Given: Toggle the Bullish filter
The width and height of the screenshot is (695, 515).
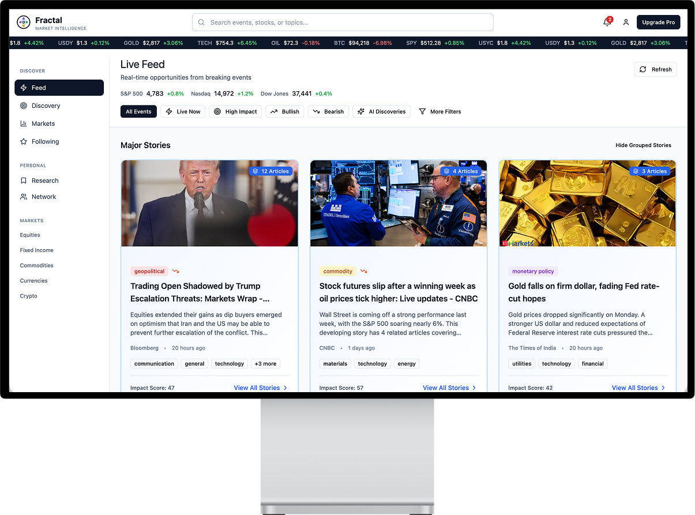Looking at the screenshot, I should click(285, 111).
